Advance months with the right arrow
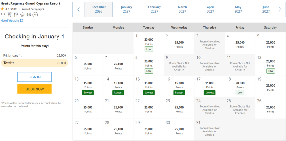 280,10
